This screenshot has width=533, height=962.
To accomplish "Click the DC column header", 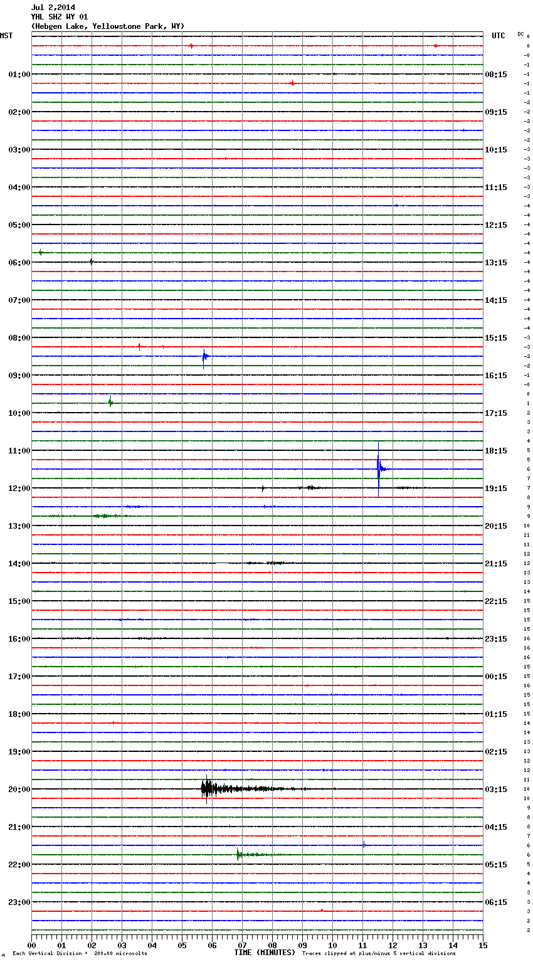I will click(x=520, y=34).
